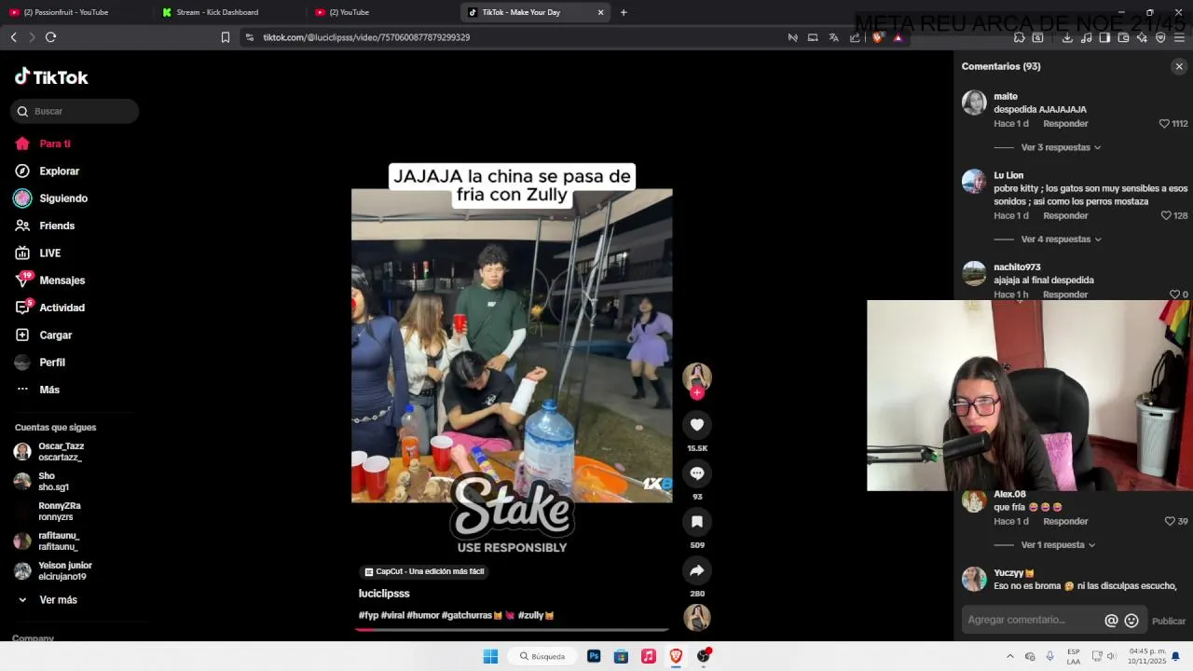Reload the page
This screenshot has width=1193, height=671.
[50, 37]
